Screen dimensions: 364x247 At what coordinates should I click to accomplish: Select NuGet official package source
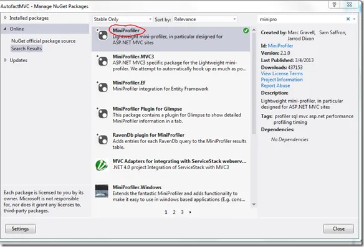(x=44, y=41)
